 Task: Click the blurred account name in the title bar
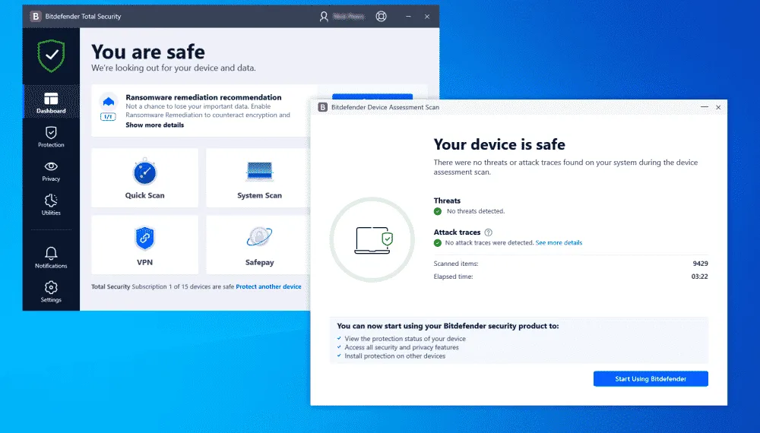[x=349, y=17]
